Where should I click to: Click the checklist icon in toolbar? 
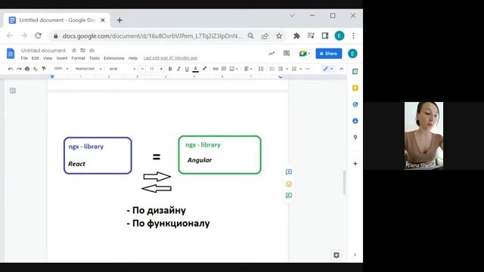point(272,69)
